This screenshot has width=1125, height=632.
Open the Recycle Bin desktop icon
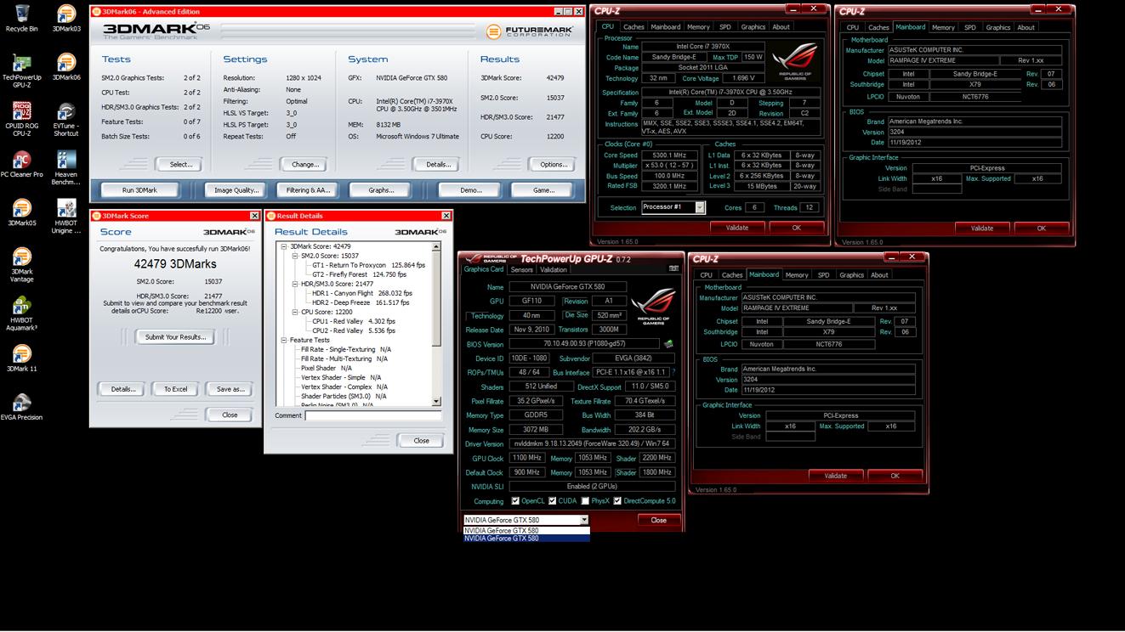(x=21, y=18)
